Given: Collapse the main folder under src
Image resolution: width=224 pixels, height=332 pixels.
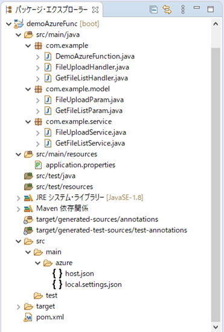Looking at the screenshot, I should (28, 252).
